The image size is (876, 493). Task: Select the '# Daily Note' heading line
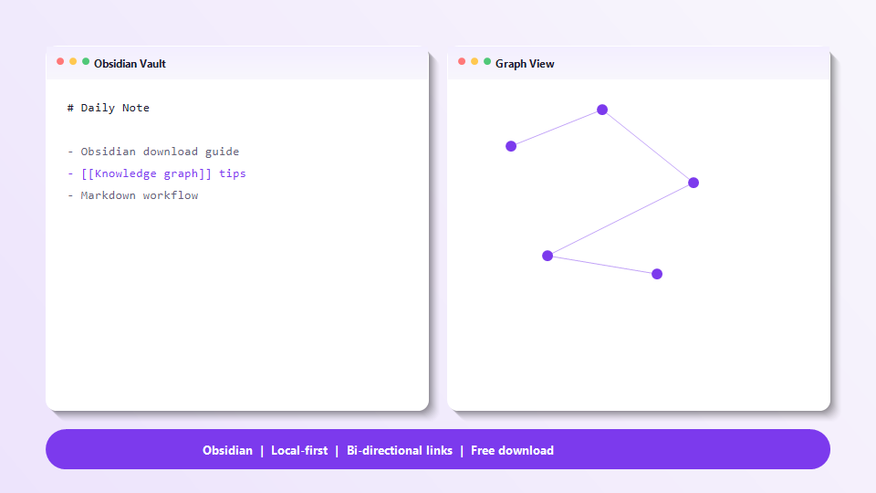pos(109,108)
